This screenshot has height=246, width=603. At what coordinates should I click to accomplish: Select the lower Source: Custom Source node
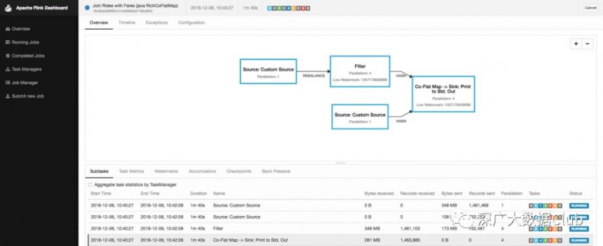click(x=360, y=117)
